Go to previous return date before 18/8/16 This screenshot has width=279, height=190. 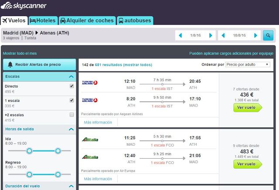(223, 36)
